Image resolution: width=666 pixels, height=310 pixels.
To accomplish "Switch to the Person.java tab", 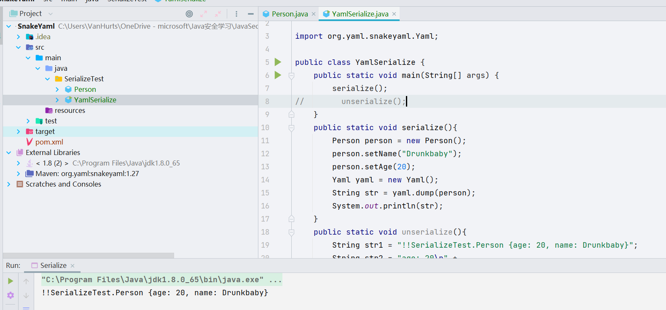I will (x=289, y=14).
